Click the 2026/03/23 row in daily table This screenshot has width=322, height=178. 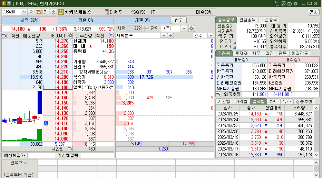click(x=264, y=125)
